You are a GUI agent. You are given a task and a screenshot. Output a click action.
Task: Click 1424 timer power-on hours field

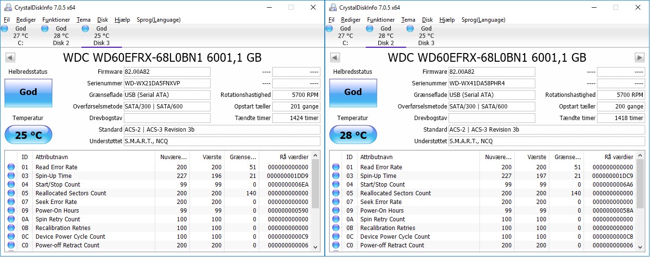coord(296,118)
